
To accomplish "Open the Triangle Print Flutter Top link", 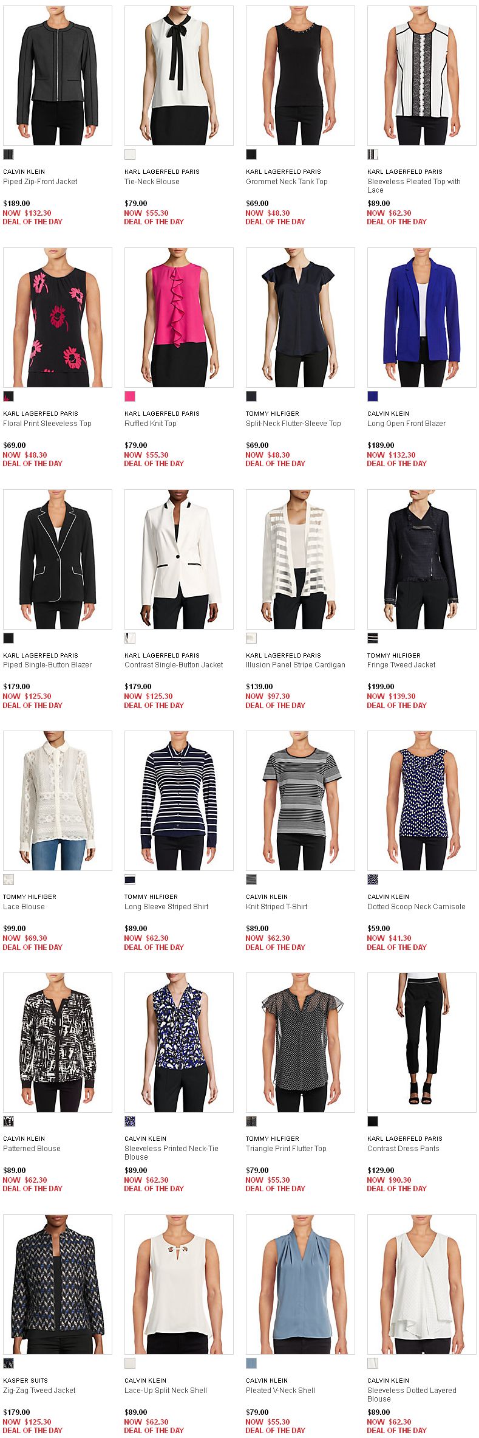I will pyautogui.click(x=286, y=1149).
